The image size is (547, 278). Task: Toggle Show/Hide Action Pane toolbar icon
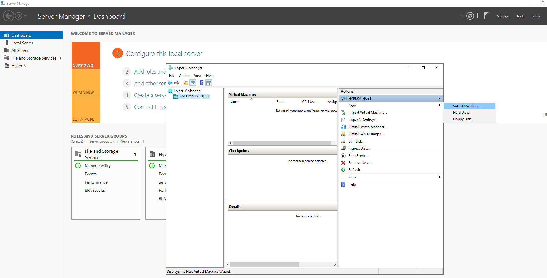(209, 83)
